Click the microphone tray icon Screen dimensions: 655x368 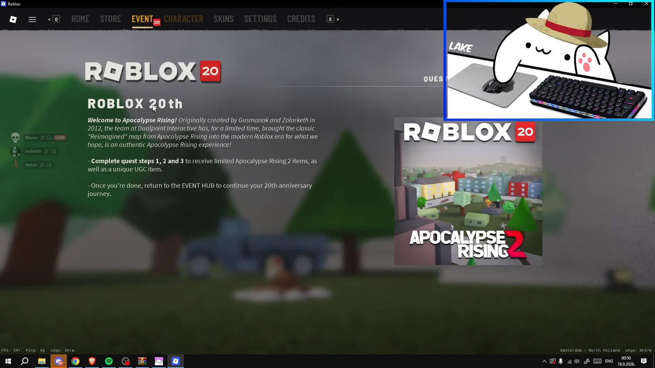[x=561, y=361]
